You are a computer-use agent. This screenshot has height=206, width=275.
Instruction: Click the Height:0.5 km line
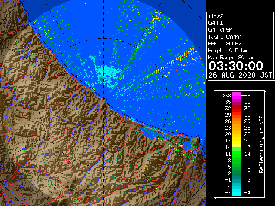pos(227,51)
